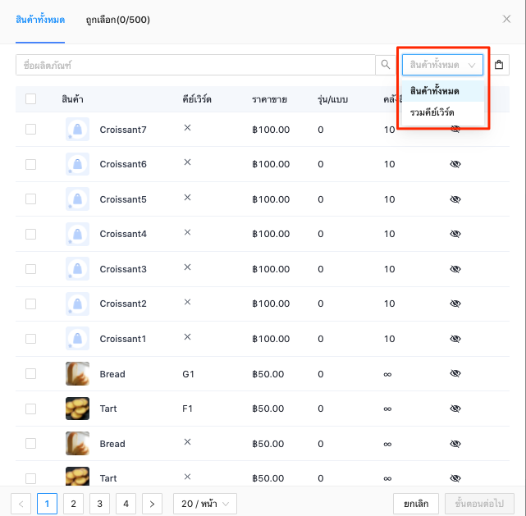Click the search magnifier icon
The height and width of the screenshot is (516, 526).
click(386, 64)
